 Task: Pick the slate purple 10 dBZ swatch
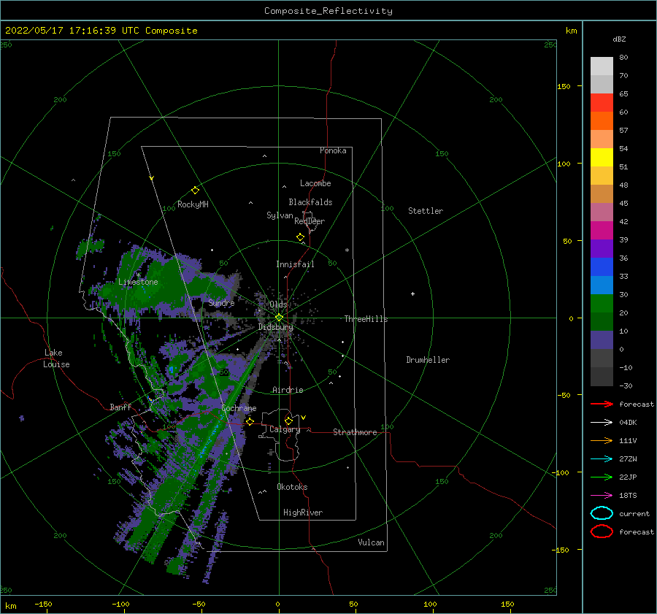pyautogui.click(x=602, y=340)
